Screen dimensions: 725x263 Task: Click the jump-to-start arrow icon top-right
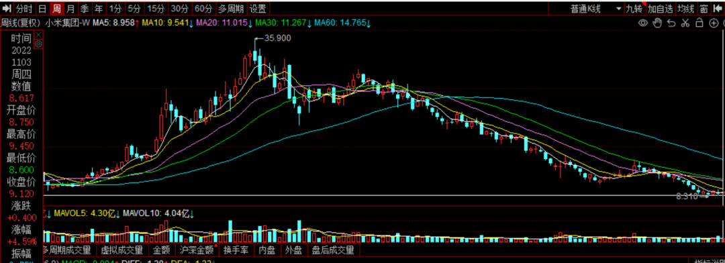point(718,8)
